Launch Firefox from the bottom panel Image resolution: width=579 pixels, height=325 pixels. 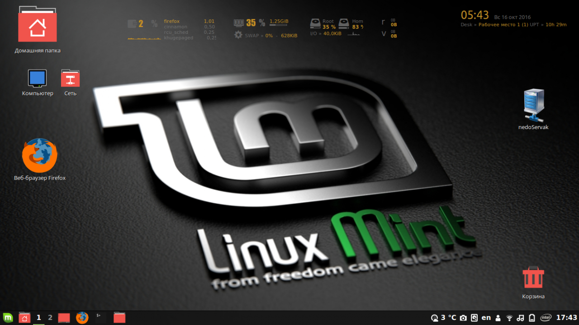[82, 318]
